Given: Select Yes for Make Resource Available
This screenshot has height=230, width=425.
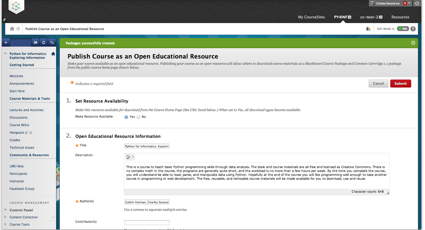Looking at the screenshot, I should [x=126, y=117].
